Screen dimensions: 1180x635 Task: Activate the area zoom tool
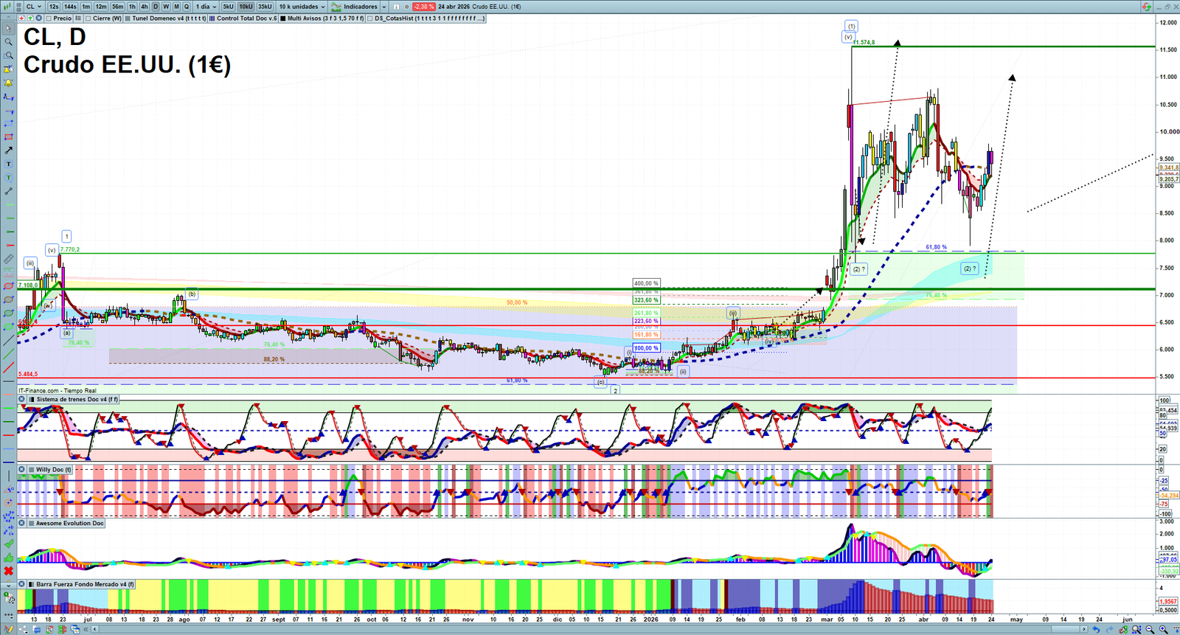click(8, 55)
